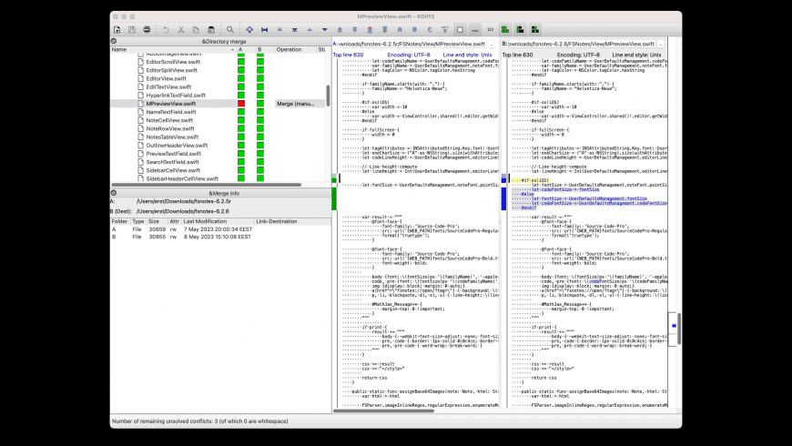792x446 pixels.
Task: Click the Save floppy disk icon
Action: (x=132, y=30)
